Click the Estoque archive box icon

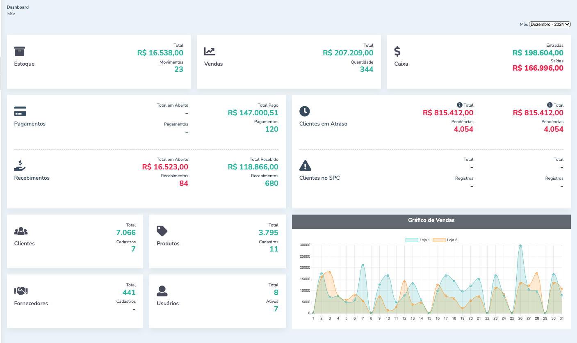(x=20, y=51)
